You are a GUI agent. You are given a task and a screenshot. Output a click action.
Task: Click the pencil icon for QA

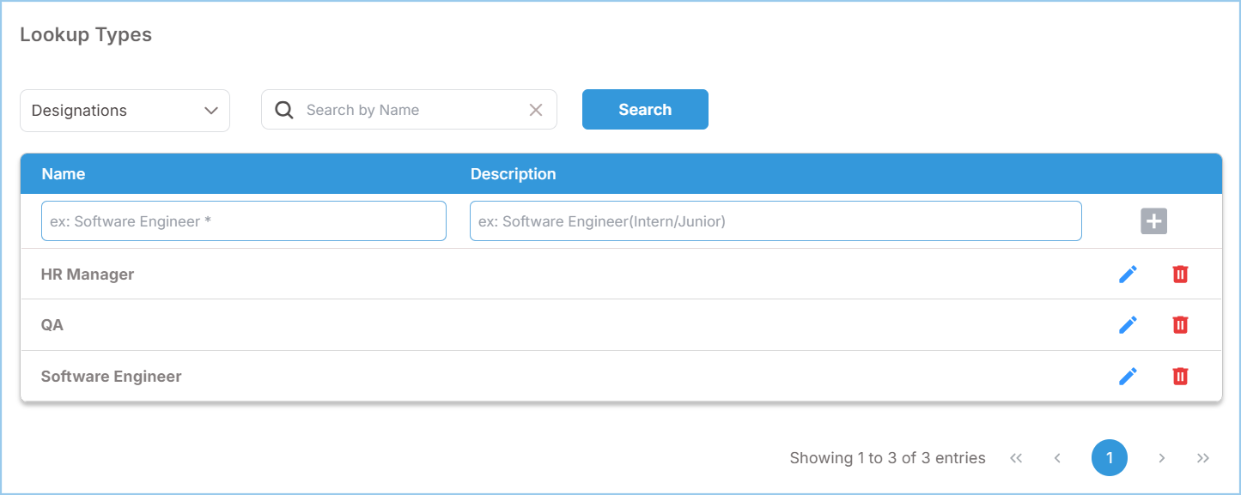tap(1128, 325)
